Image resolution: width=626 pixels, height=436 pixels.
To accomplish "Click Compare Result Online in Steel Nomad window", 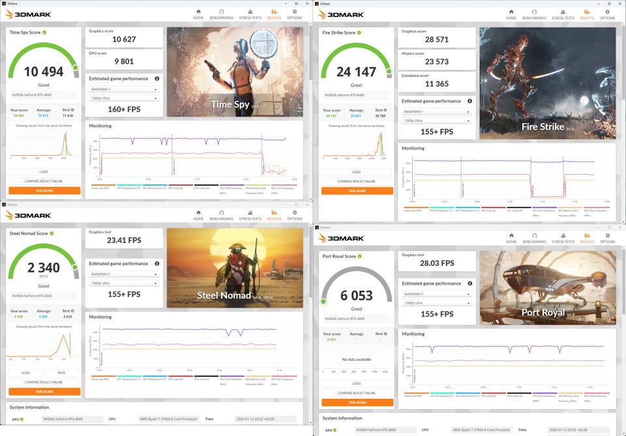I will pyautogui.click(x=44, y=382).
